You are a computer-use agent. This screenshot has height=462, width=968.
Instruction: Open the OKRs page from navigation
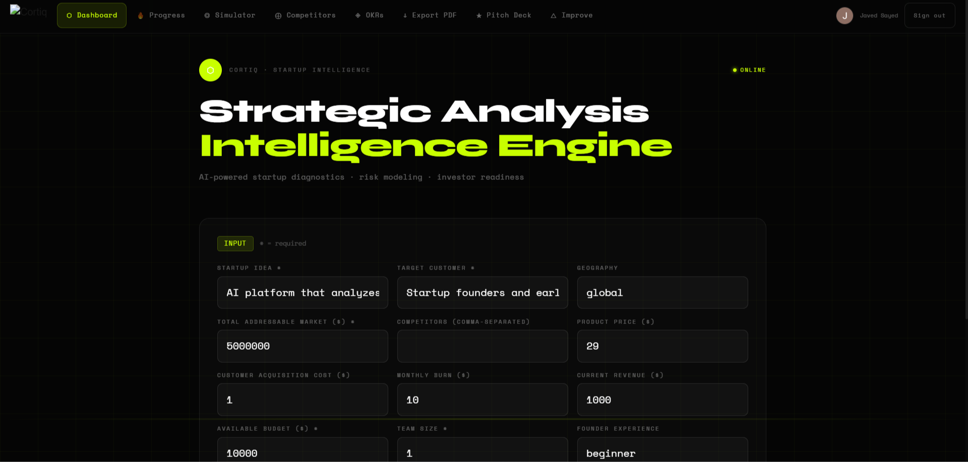tap(370, 15)
